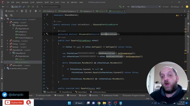Collapse the SharedKernel project node
The height and width of the screenshot is (106, 190).
click(x=7, y=50)
